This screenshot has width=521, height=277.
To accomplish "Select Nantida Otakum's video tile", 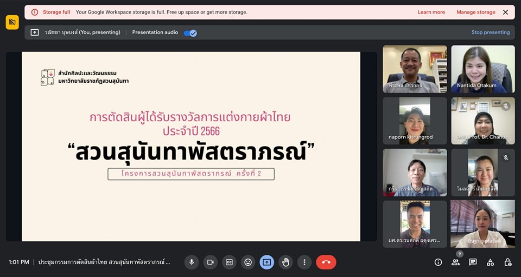I will click(x=482, y=69).
